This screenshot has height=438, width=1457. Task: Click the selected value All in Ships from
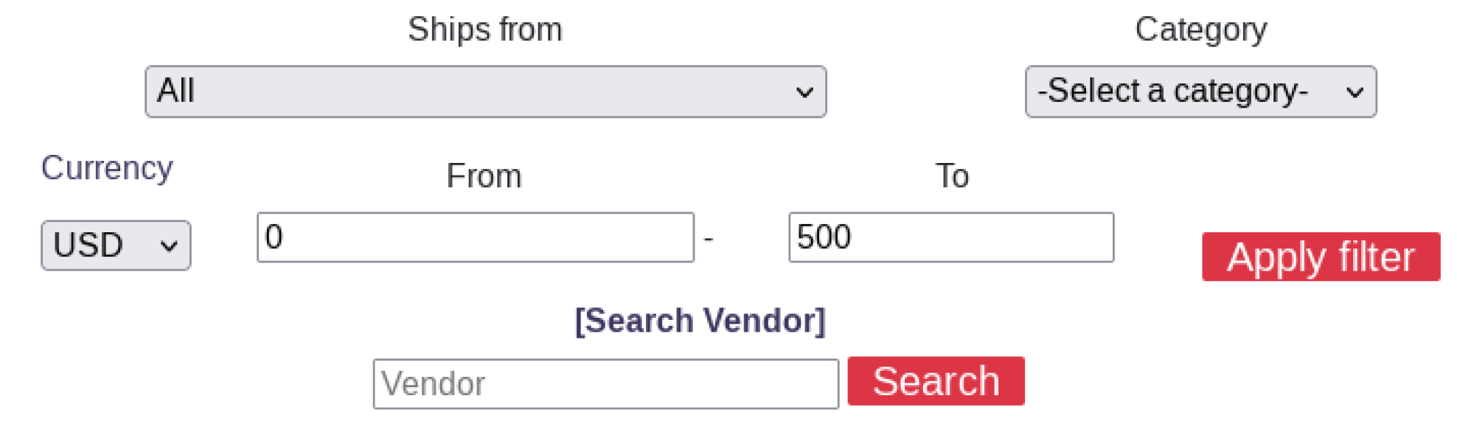(x=176, y=91)
